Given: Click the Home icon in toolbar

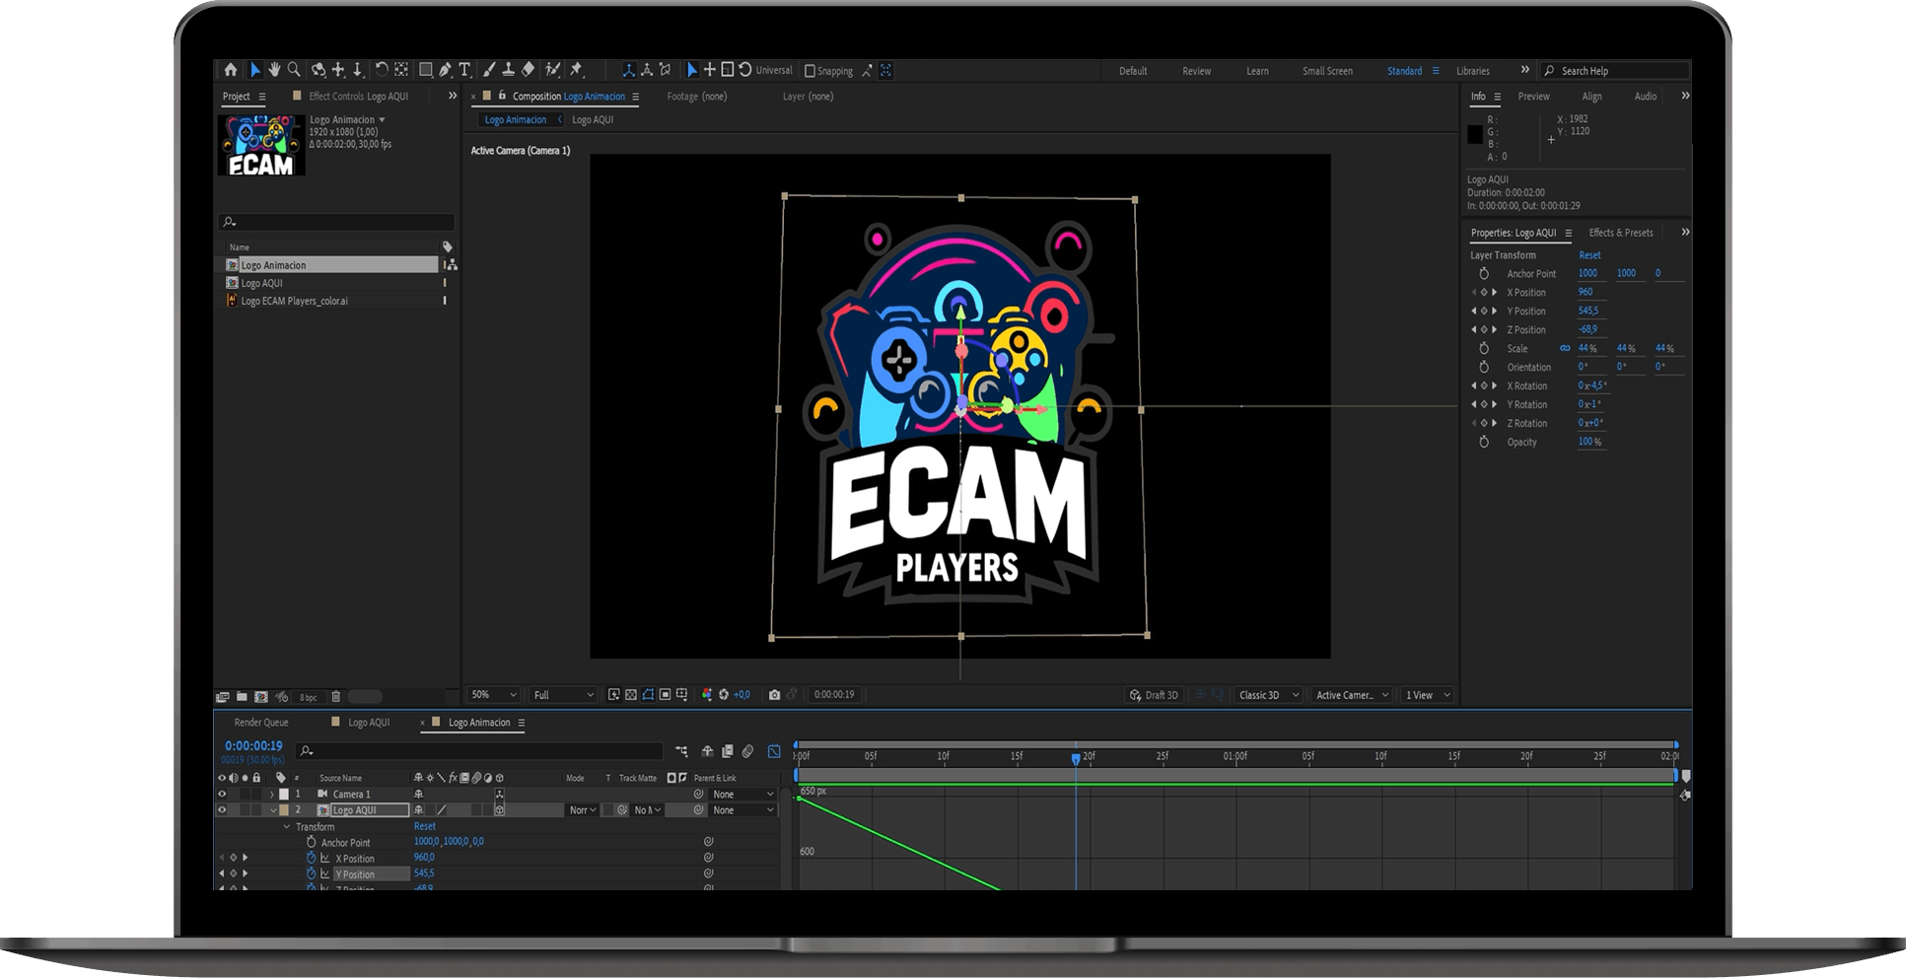Looking at the screenshot, I should [231, 70].
